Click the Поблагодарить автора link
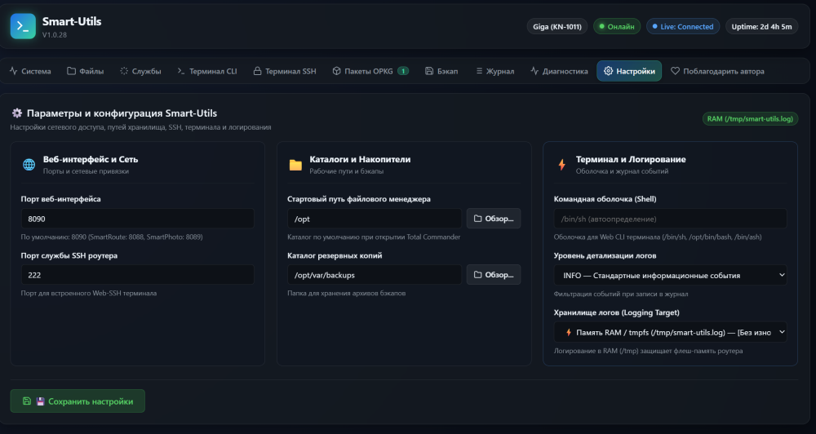 [717, 71]
